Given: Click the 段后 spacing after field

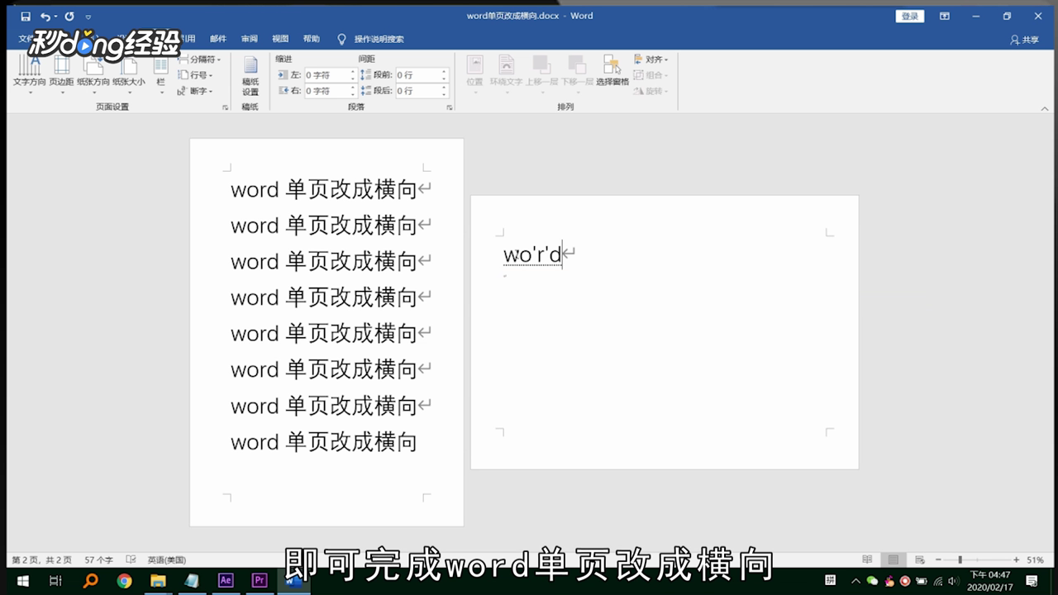Looking at the screenshot, I should pyautogui.click(x=422, y=91).
